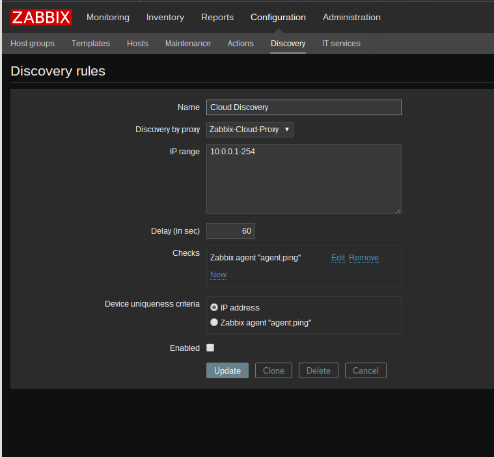
Task: Select the IP address uniqueness radio button
Action: pos(214,308)
